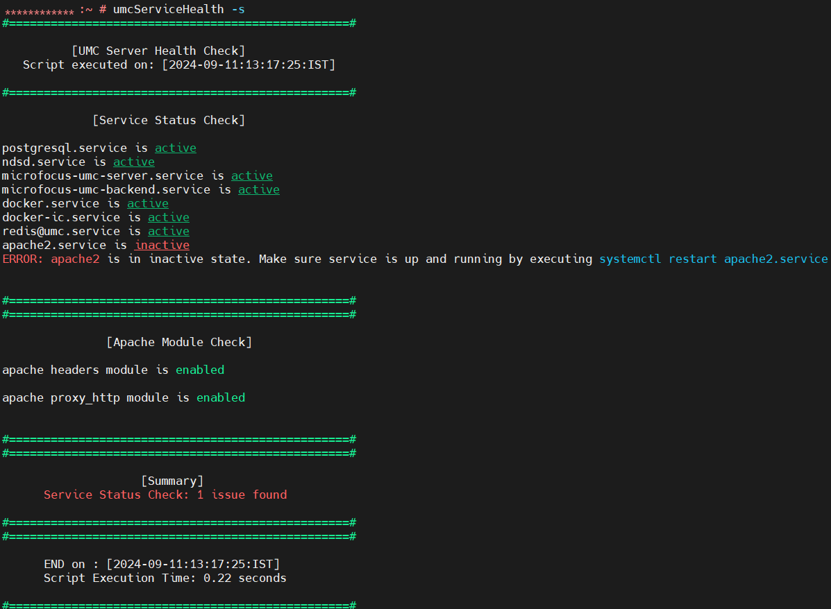
Task: Click the Script Execution Time 0.22 seconds line
Action: 165,578
